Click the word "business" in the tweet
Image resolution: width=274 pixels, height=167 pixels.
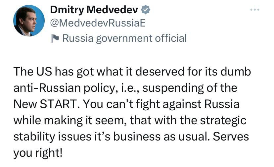click(x=137, y=137)
